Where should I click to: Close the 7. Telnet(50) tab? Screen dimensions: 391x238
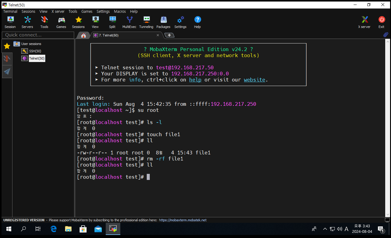(x=158, y=35)
